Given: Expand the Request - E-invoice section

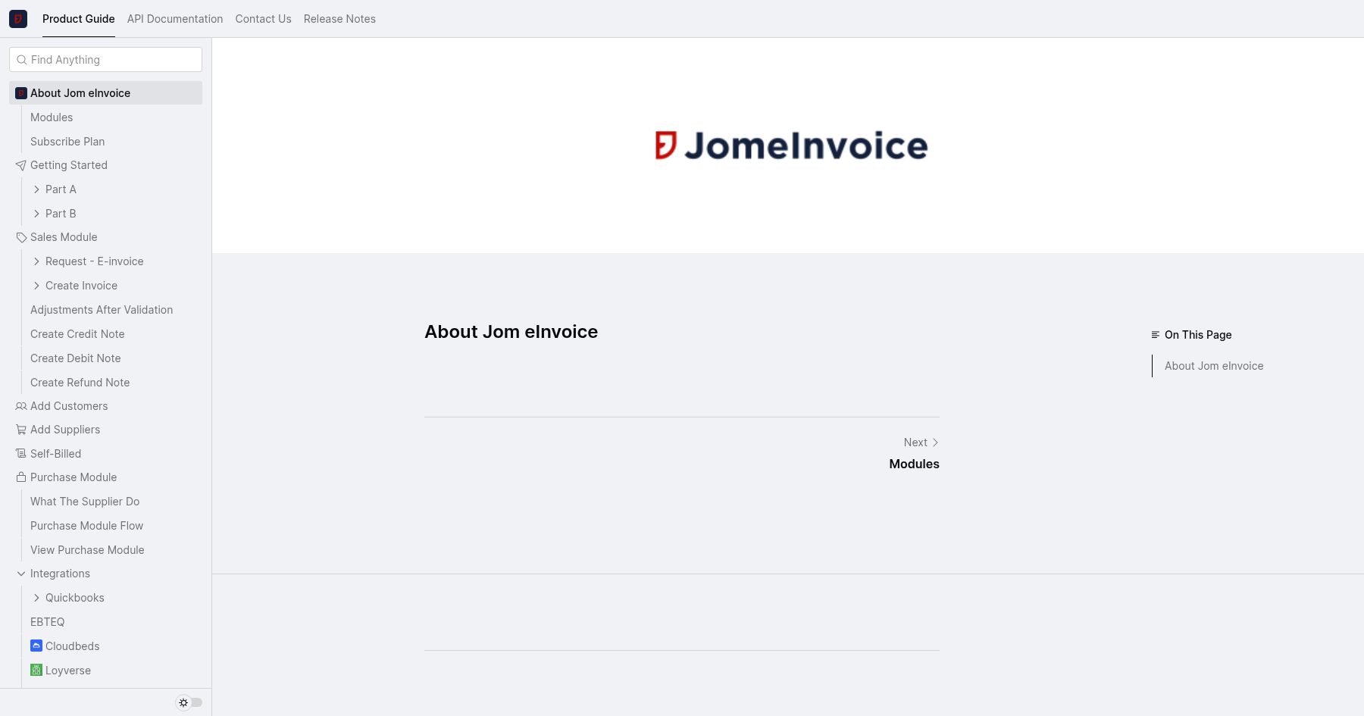Looking at the screenshot, I should pos(36,261).
